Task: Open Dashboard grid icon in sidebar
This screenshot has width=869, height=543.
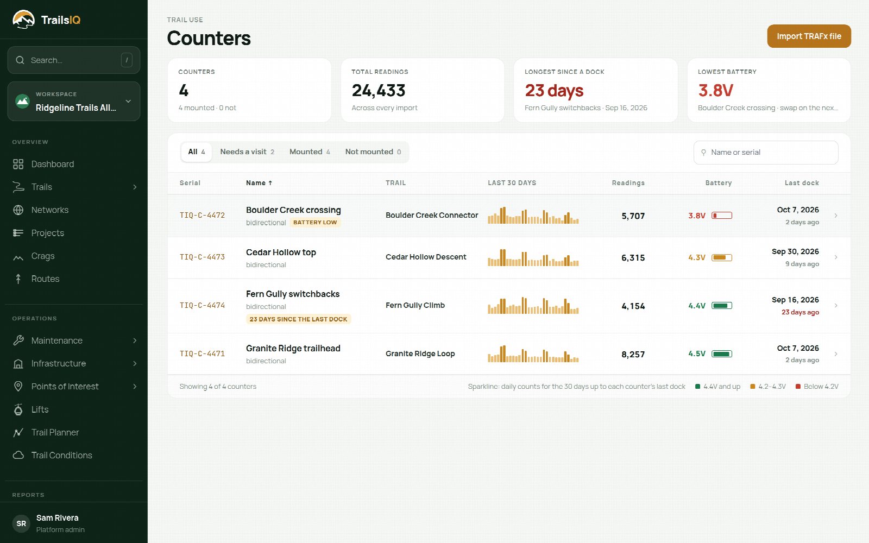Action: (18, 164)
